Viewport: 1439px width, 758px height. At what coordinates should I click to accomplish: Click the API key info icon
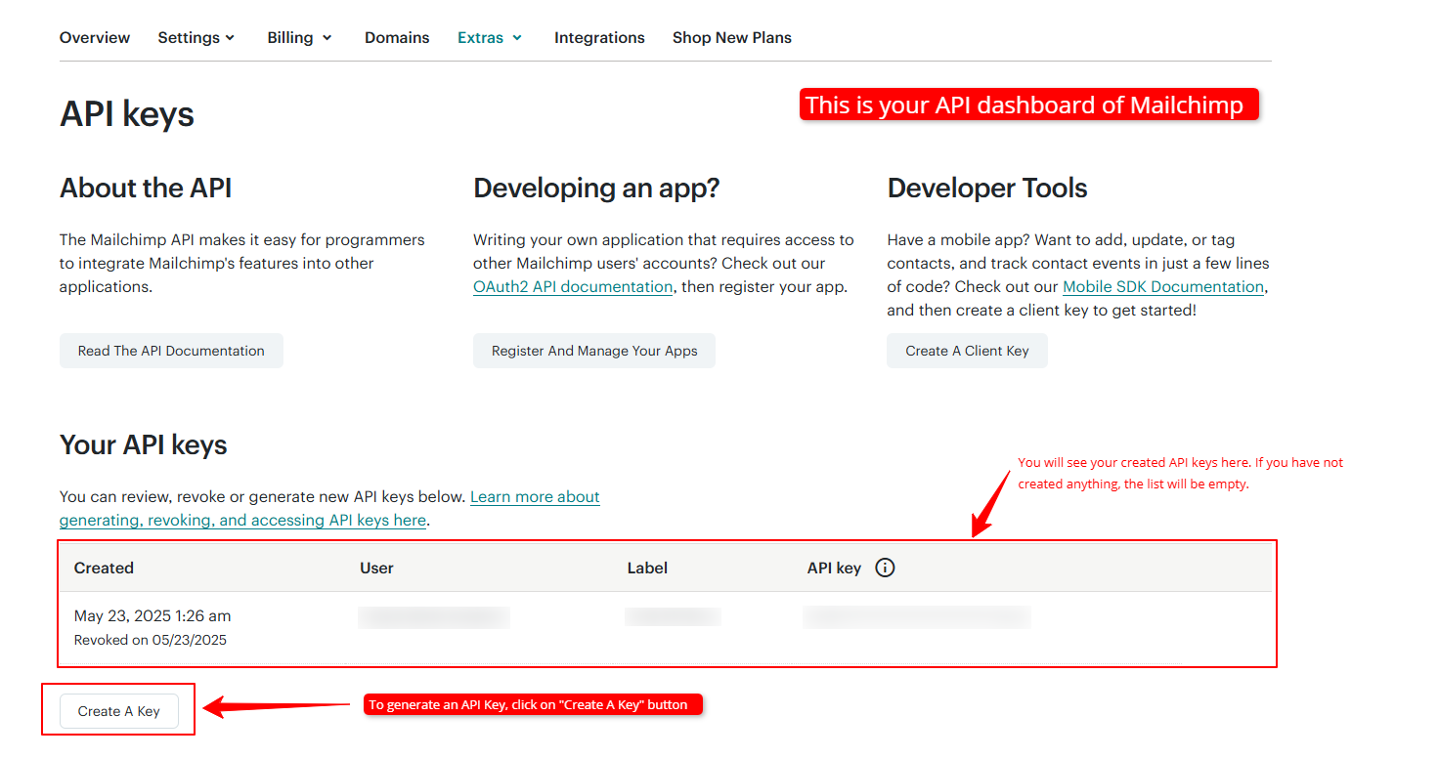885,568
